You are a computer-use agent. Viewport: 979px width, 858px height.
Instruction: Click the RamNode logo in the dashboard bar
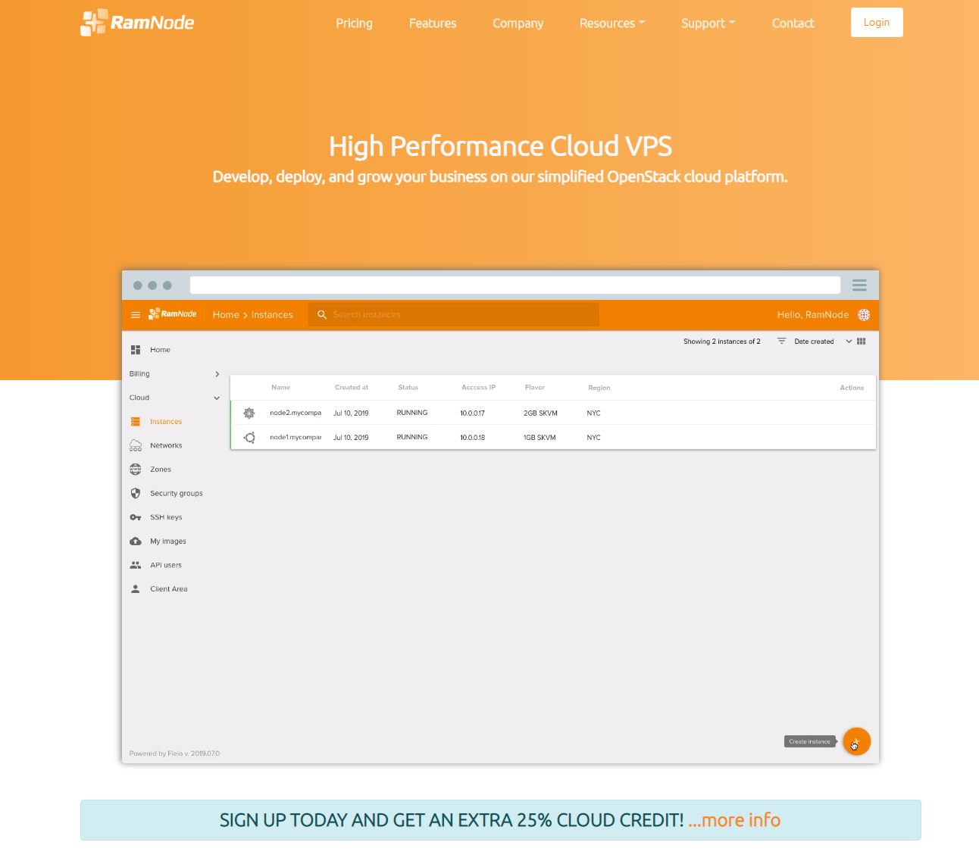coord(173,314)
